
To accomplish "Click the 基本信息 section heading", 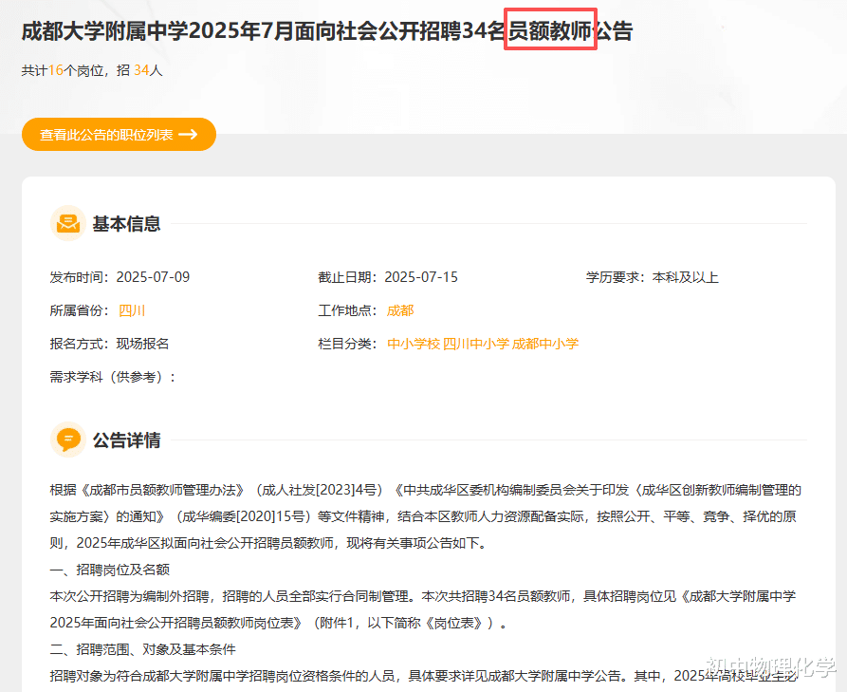I will 126,223.
